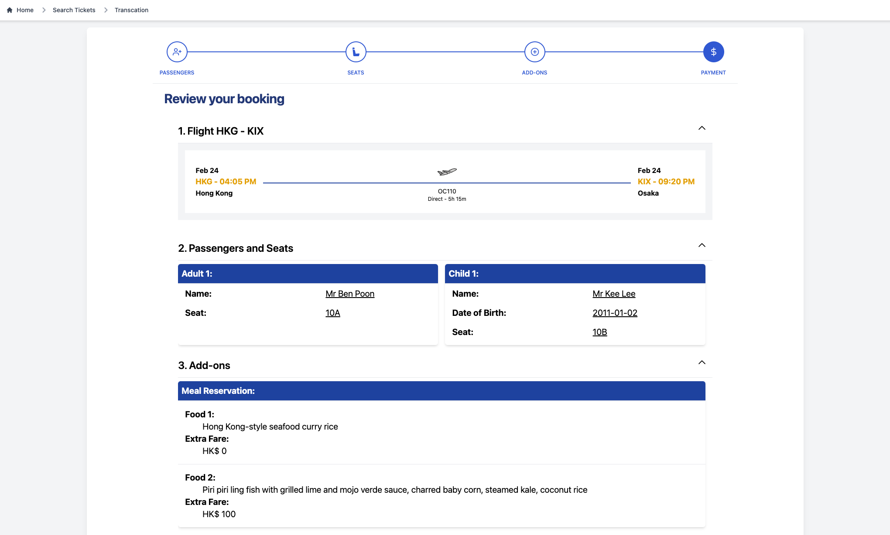The width and height of the screenshot is (890, 535).
Task: Click the Add-ons plus circle icon
Action: [x=534, y=52]
